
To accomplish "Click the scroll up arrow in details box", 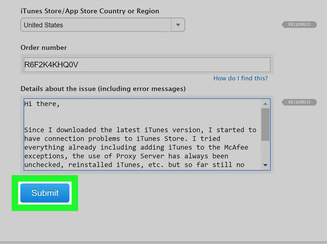I will tap(265, 104).
